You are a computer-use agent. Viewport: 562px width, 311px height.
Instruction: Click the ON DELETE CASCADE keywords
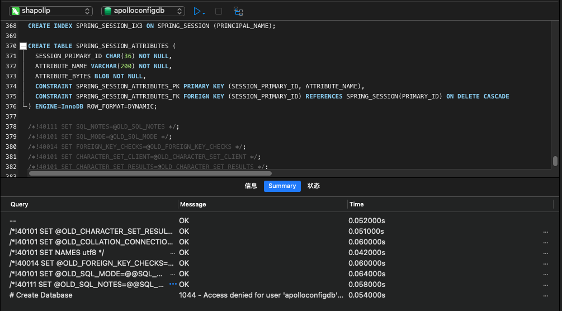coord(478,96)
